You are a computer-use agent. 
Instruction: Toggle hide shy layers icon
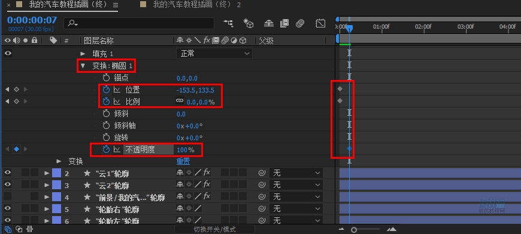(269, 23)
